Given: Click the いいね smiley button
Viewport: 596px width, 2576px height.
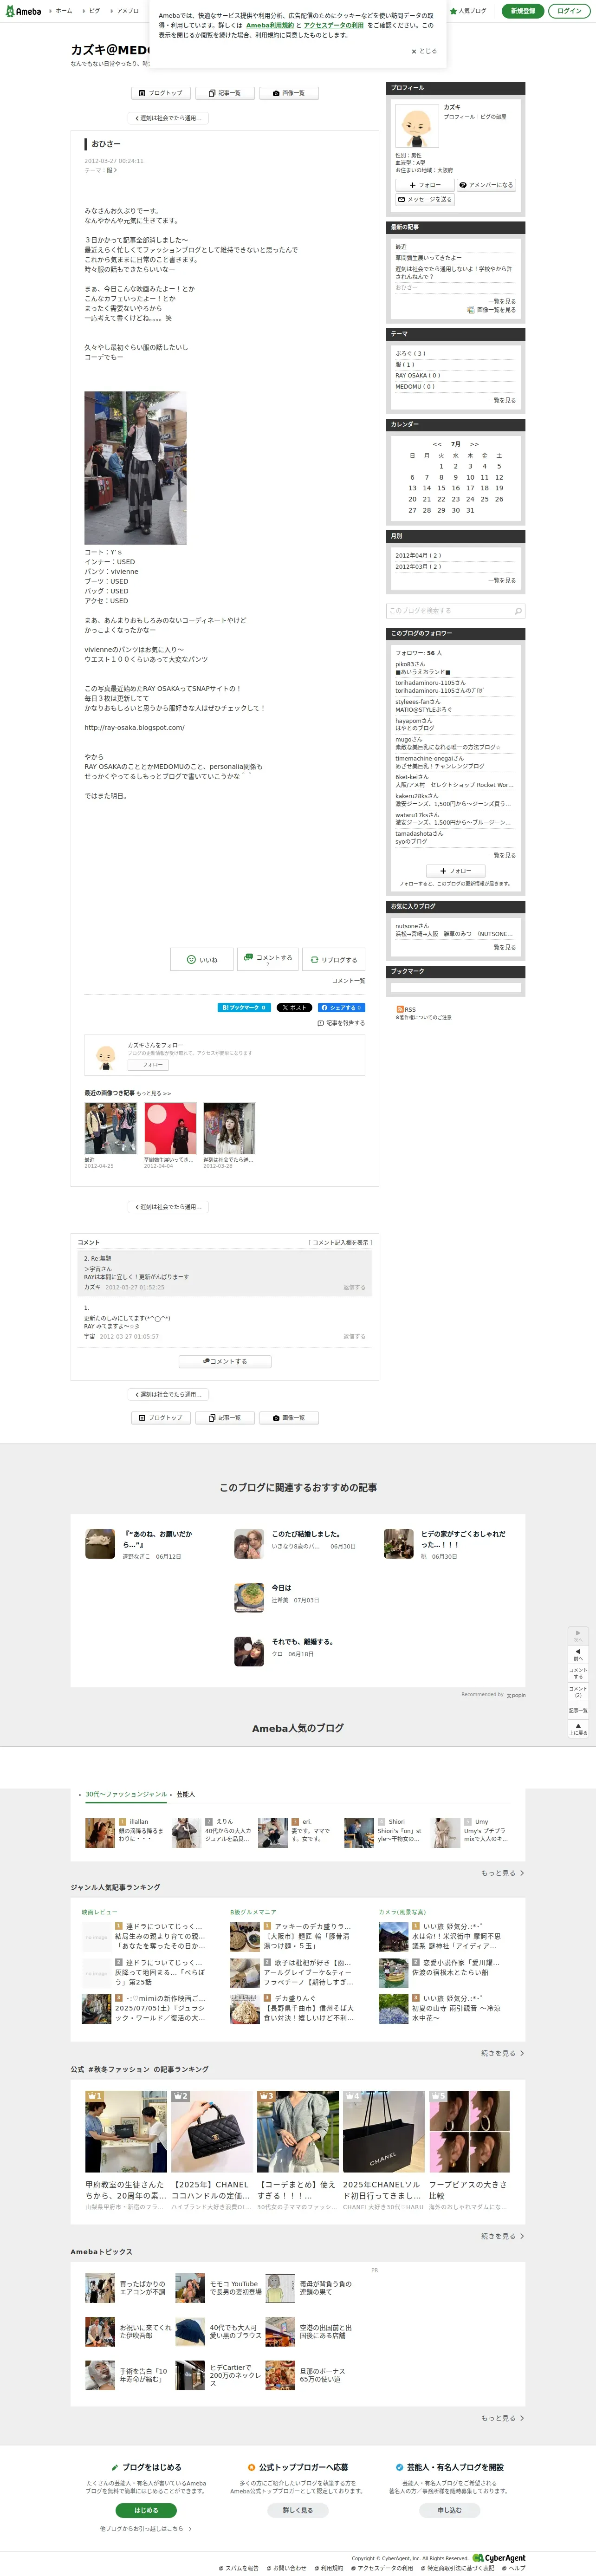Looking at the screenshot, I should click(x=202, y=959).
